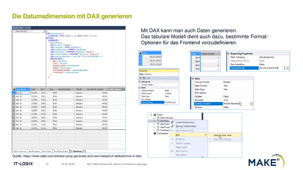Screen dimensions: 303x170
Task: Collapse the Basic section with Column Name Month
Action: [x=192, y=79]
